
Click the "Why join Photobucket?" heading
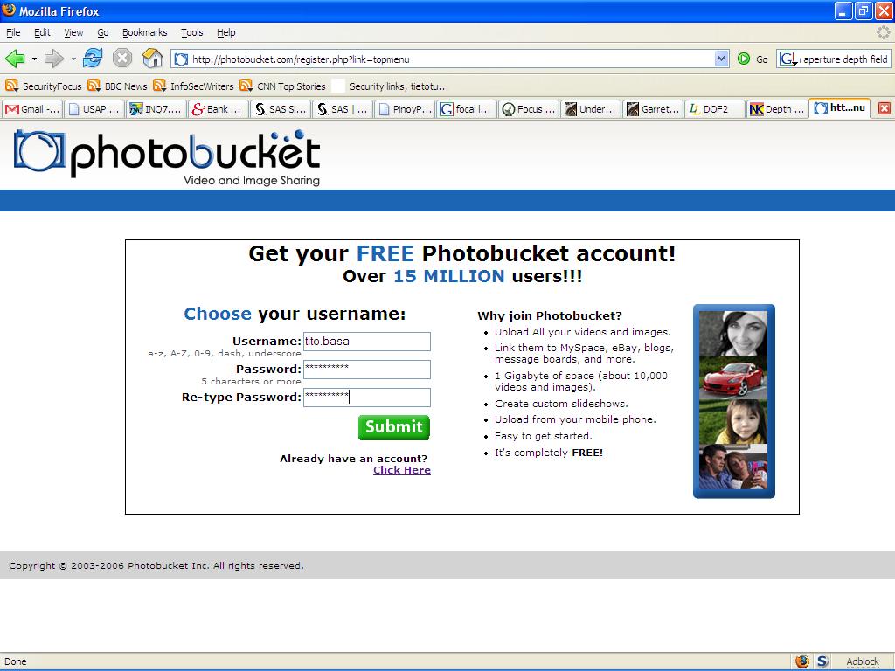point(550,315)
